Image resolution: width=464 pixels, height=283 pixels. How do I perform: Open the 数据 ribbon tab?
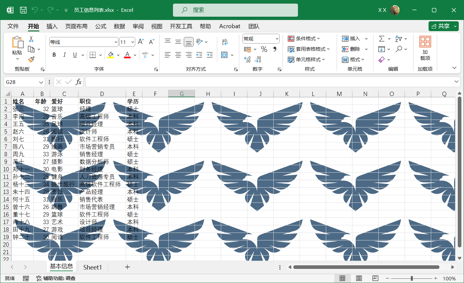click(119, 26)
